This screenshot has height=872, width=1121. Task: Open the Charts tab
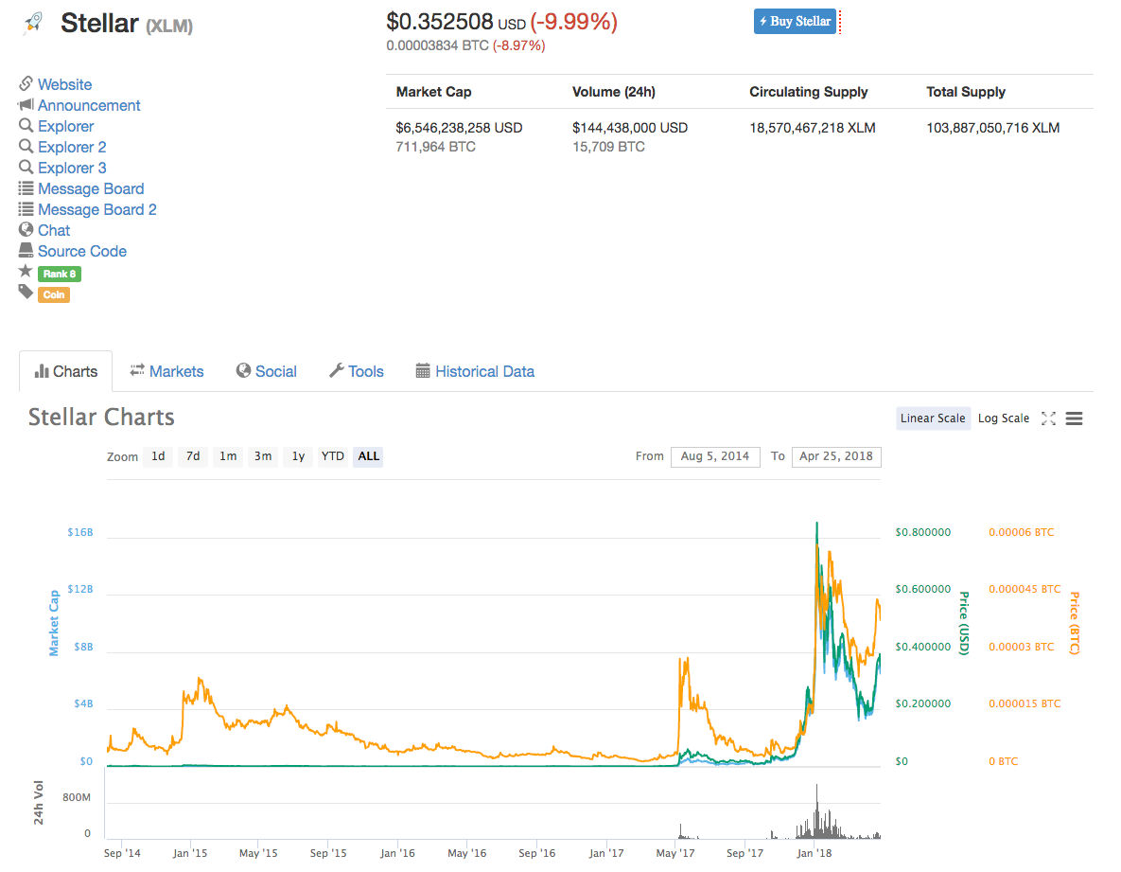(66, 371)
